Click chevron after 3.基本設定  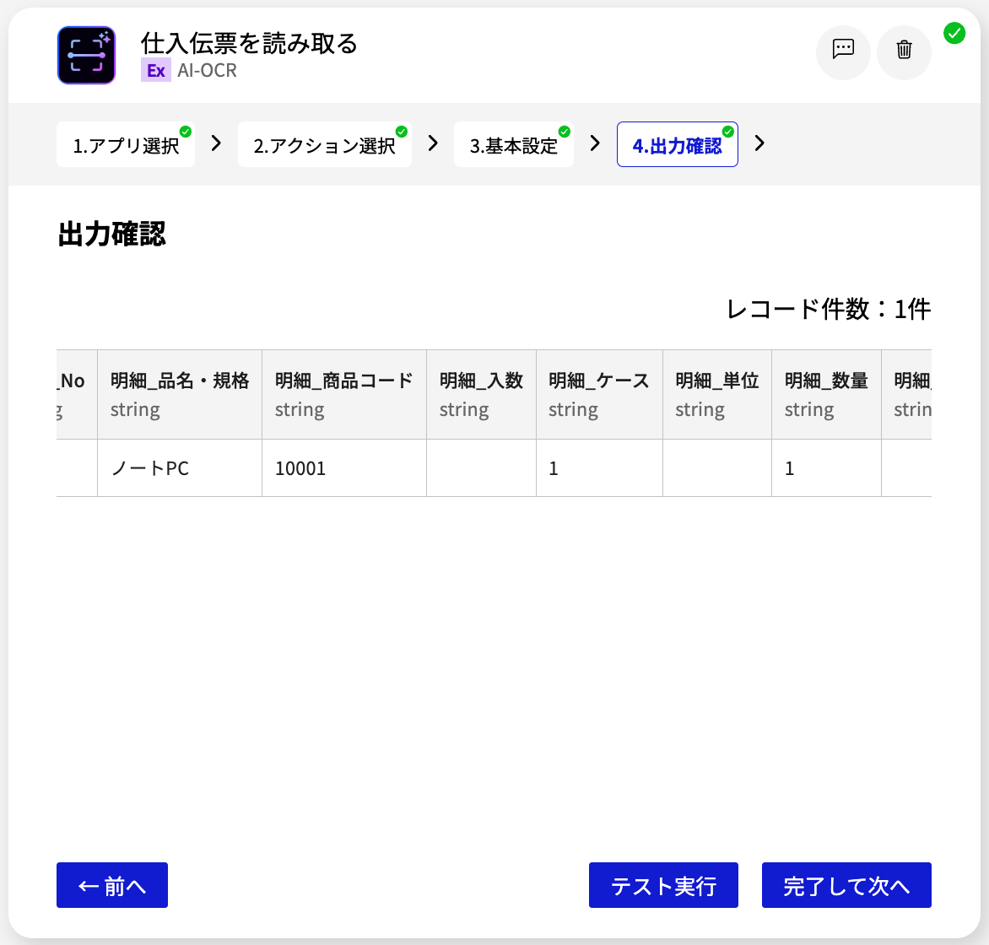pos(595,143)
